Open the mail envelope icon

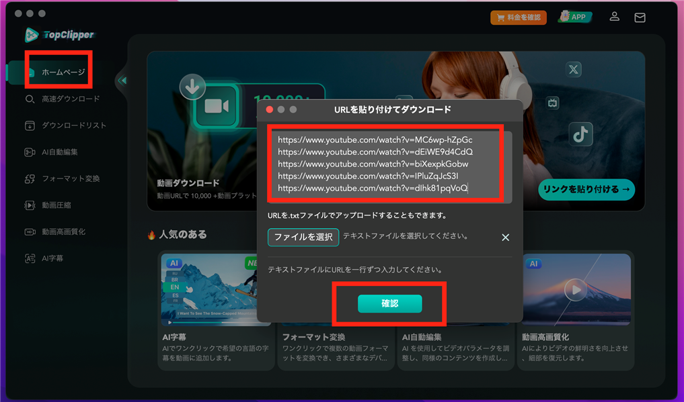pyautogui.click(x=640, y=17)
